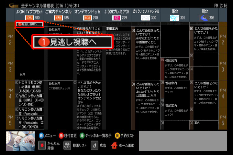The height and width of the screenshot is (155, 233).
Task: Select HDRリモコン使い方講座 (HUMAX JC-5000) program
Action: coord(29,87)
